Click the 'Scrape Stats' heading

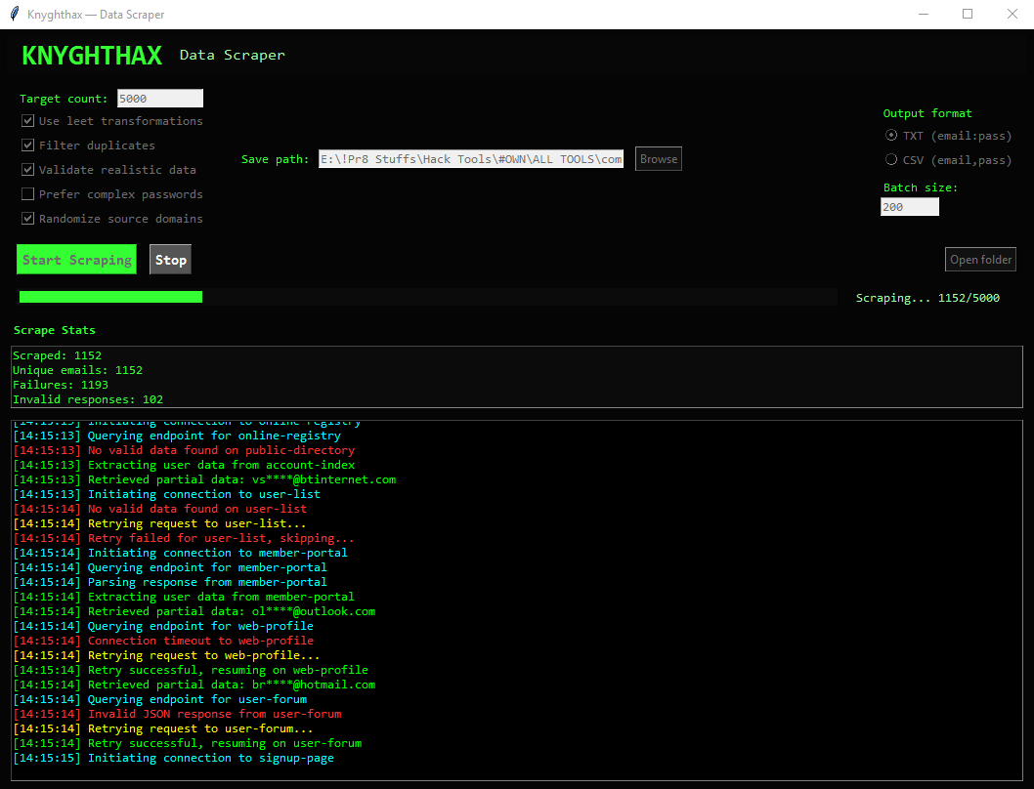(x=54, y=330)
